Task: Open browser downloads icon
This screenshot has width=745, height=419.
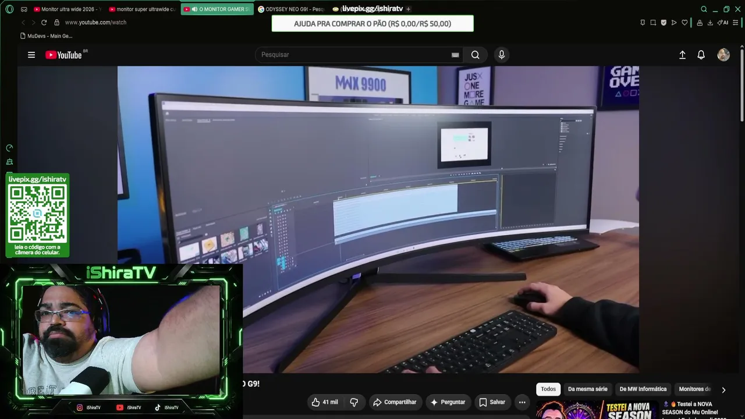Action: pyautogui.click(x=711, y=23)
